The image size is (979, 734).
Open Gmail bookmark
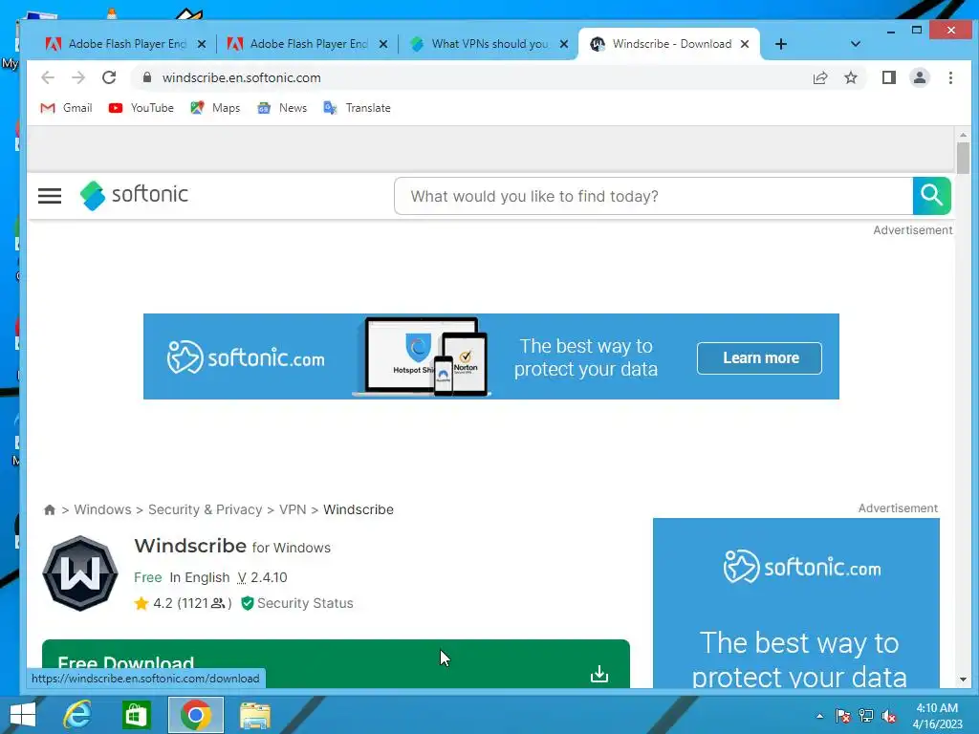66,108
